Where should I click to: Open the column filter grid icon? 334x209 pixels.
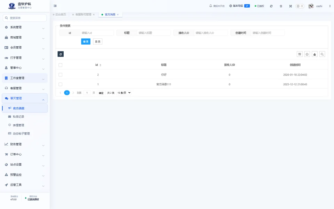[300, 54]
